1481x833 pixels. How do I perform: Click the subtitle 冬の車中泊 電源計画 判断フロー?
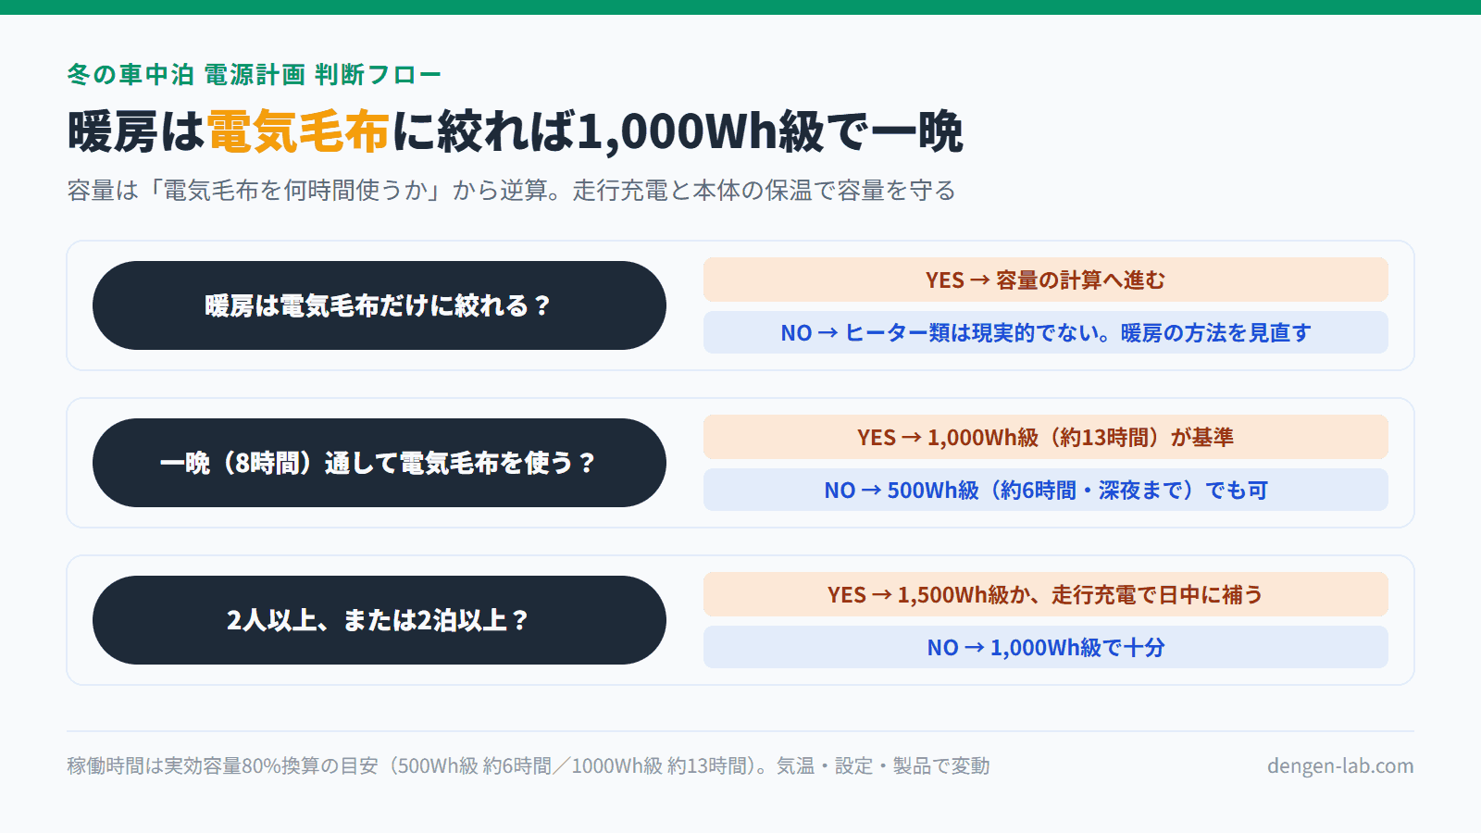click(x=255, y=74)
